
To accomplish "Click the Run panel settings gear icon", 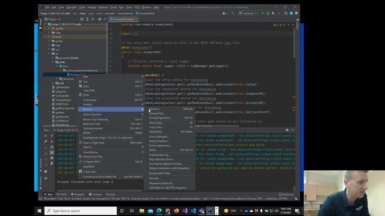I will (x=287, y=130).
